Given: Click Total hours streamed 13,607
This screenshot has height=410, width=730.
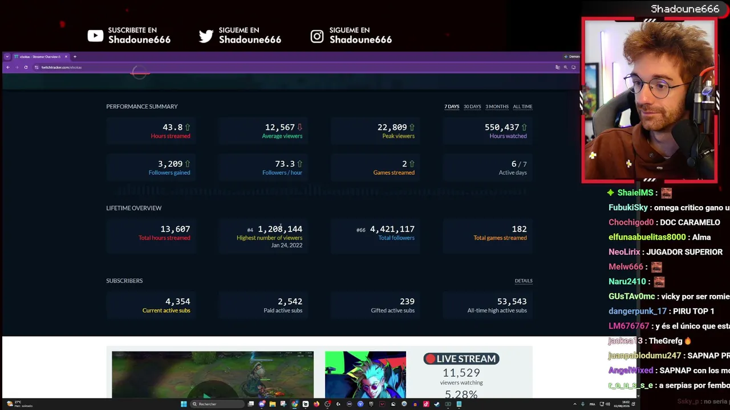Looking at the screenshot, I should [175, 229].
